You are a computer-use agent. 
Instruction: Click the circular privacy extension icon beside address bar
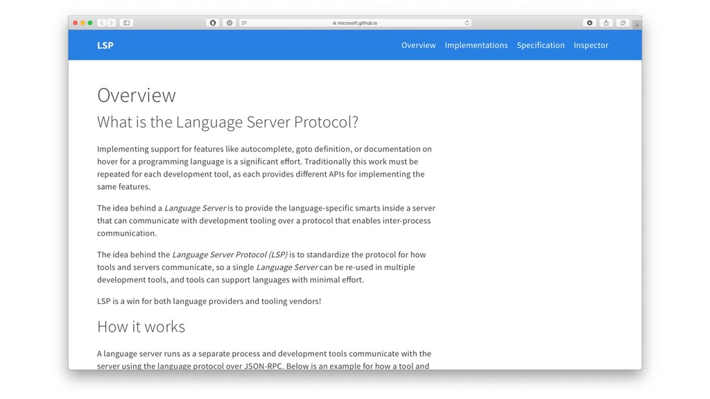click(230, 23)
